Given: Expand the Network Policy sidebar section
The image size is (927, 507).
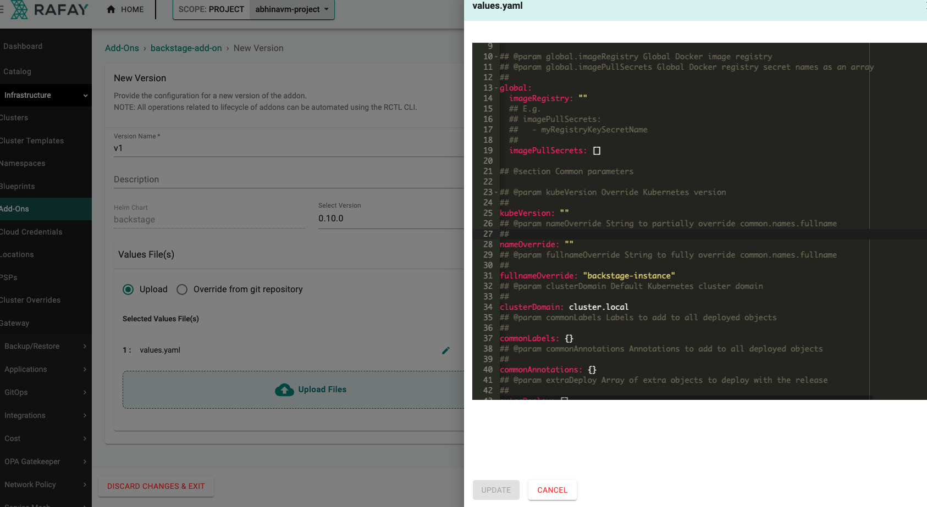Looking at the screenshot, I should [85, 484].
